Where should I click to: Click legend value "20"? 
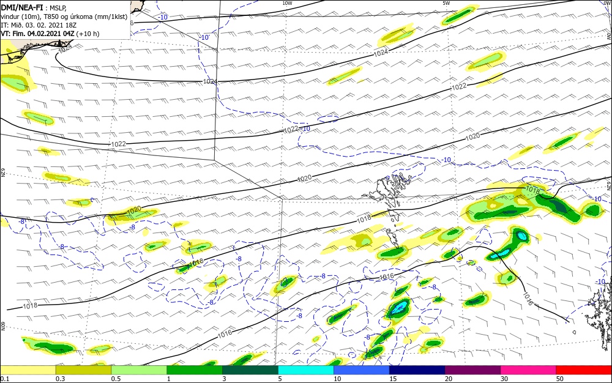click(x=449, y=379)
